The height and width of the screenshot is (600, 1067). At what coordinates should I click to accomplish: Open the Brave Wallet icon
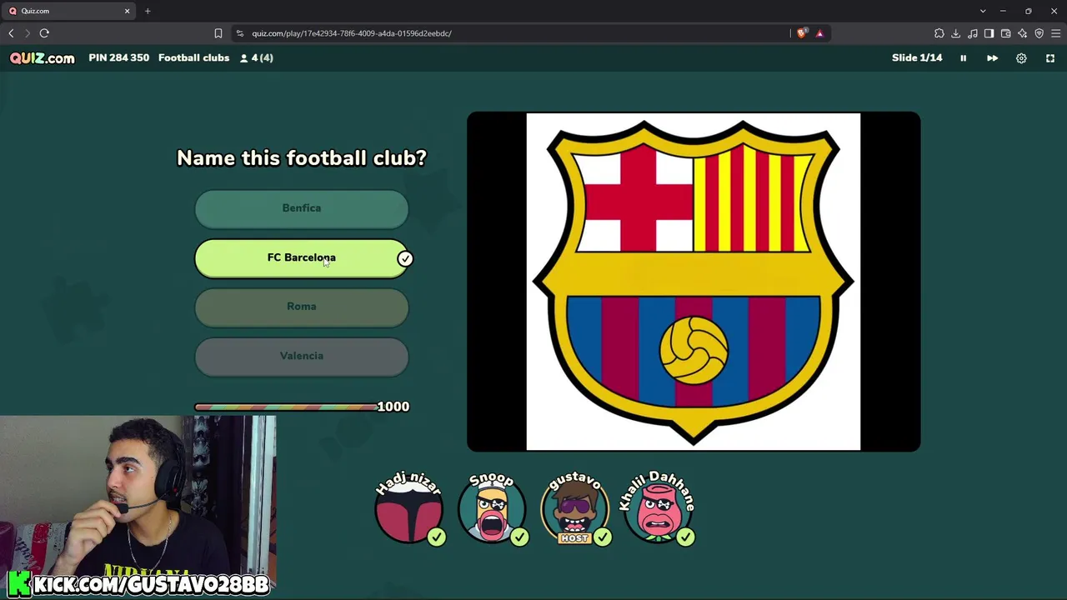(x=1006, y=33)
